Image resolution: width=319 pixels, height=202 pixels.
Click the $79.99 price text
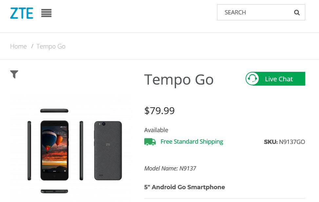click(159, 111)
